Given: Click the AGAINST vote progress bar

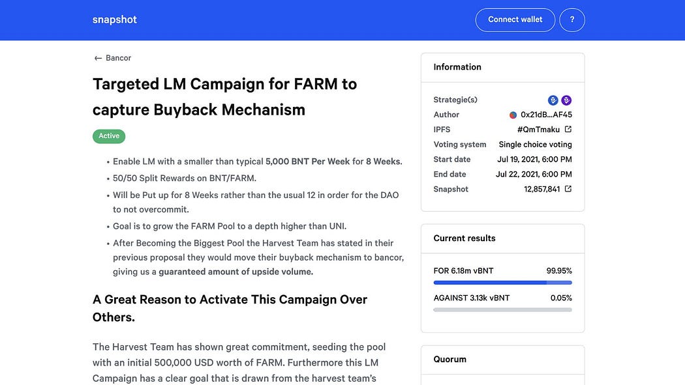Looking at the screenshot, I should [502, 310].
